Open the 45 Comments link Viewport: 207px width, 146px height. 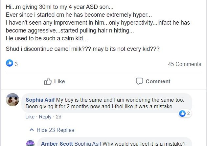(x=184, y=64)
